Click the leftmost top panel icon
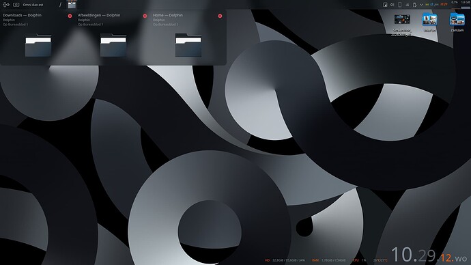Screen dimensions: 471x265 [x=6, y=5]
